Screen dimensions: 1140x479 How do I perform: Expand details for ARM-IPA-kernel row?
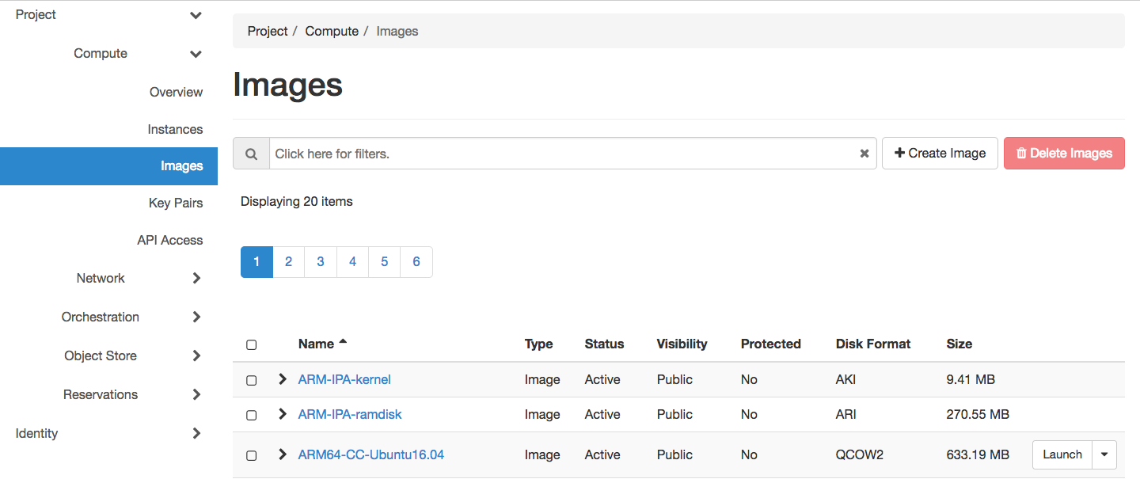click(x=283, y=379)
